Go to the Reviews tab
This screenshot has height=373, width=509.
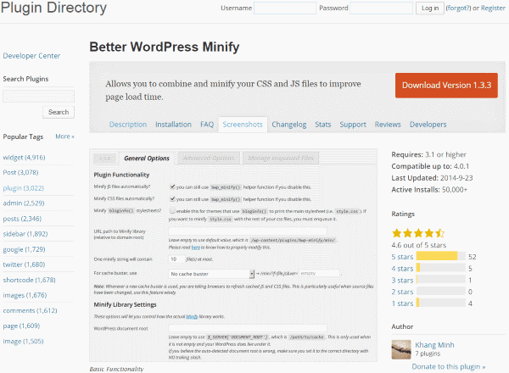[388, 125]
